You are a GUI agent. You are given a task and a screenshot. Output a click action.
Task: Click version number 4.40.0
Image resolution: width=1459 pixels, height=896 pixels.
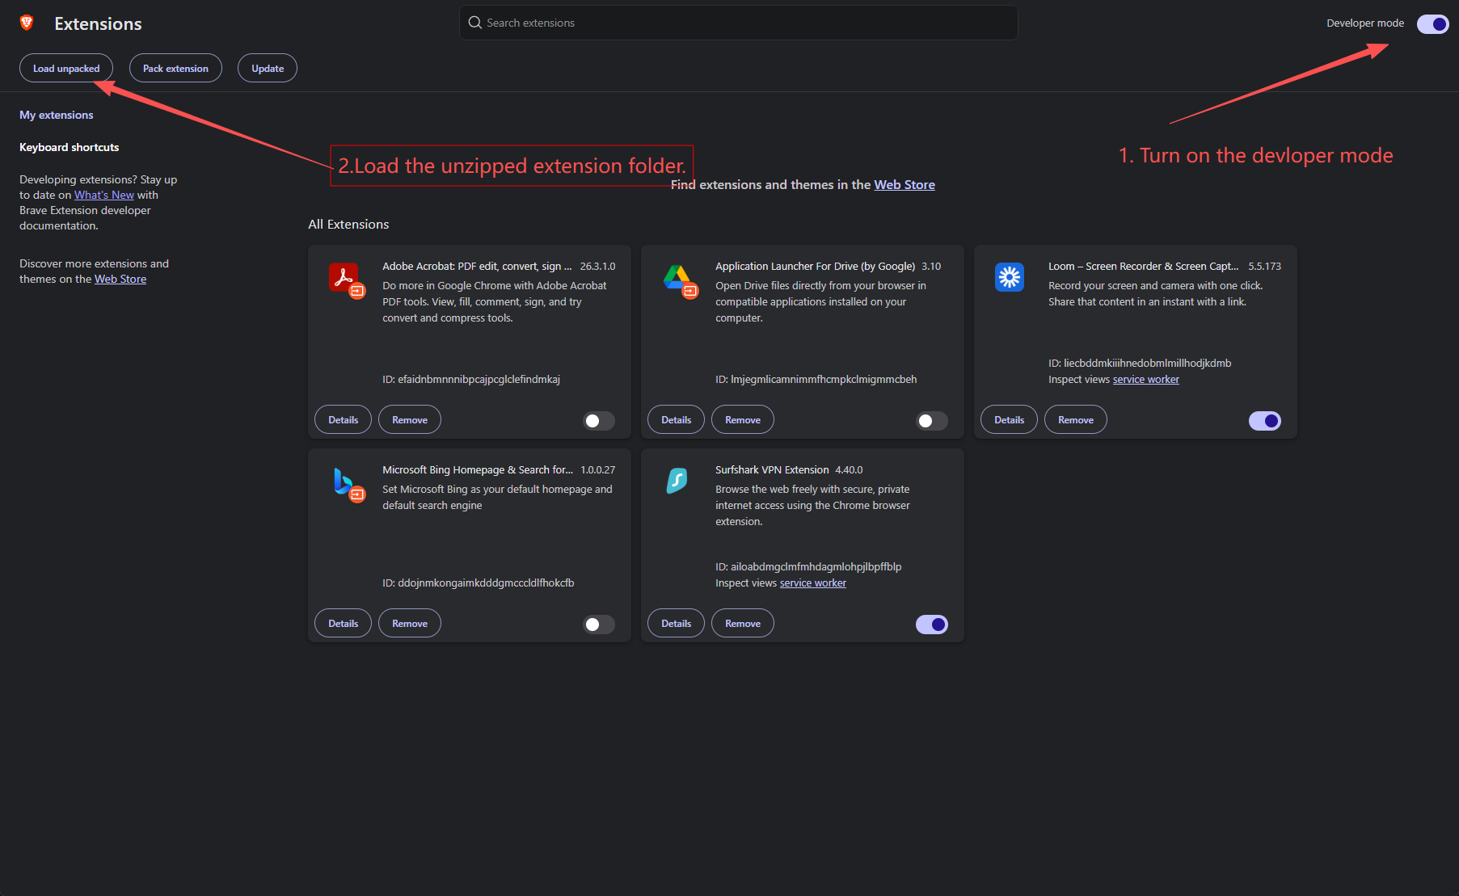(x=849, y=470)
